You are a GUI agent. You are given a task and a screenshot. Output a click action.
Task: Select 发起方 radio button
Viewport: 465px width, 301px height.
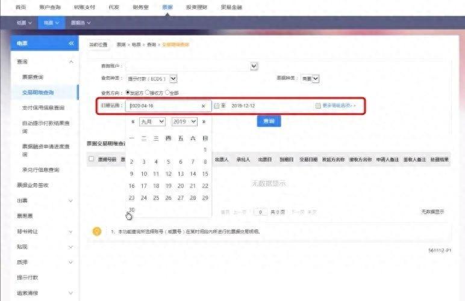pyautogui.click(x=128, y=93)
